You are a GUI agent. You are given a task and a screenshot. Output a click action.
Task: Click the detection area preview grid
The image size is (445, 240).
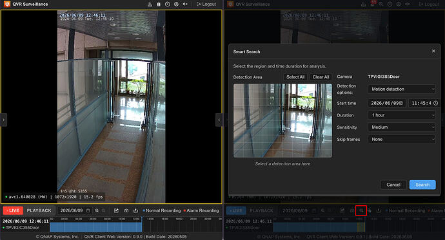(x=282, y=120)
